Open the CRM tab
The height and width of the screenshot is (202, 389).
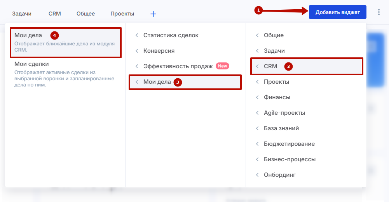coord(55,14)
